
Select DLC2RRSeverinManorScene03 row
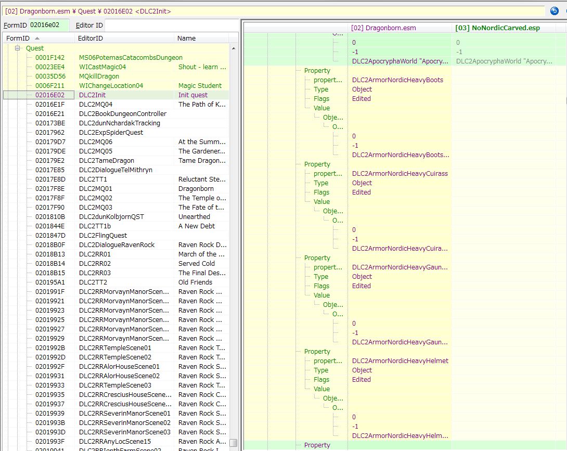[x=116, y=432]
